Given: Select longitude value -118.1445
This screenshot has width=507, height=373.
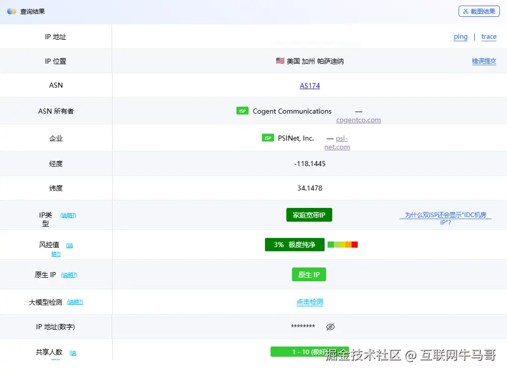Looking at the screenshot, I should pos(310,164).
